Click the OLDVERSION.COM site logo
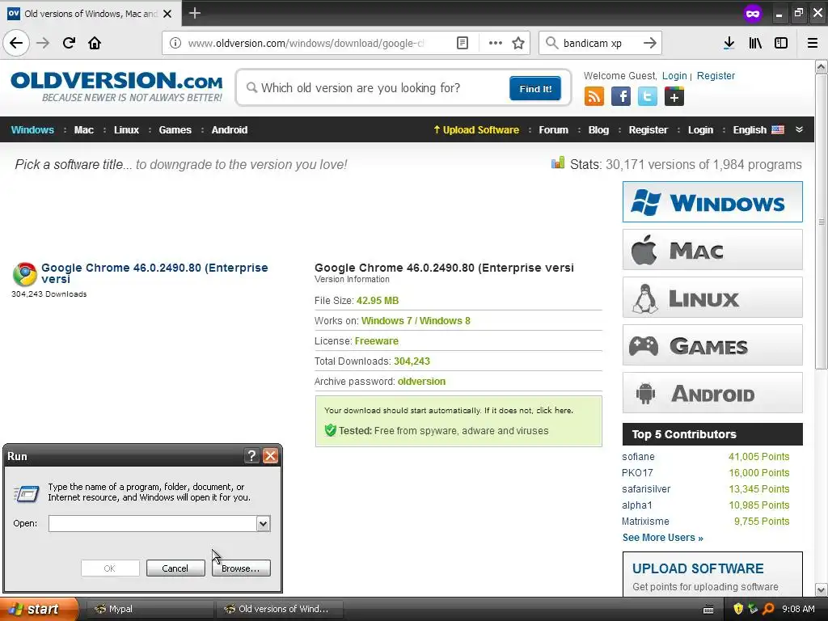Viewport: 828px width, 621px height. click(116, 87)
